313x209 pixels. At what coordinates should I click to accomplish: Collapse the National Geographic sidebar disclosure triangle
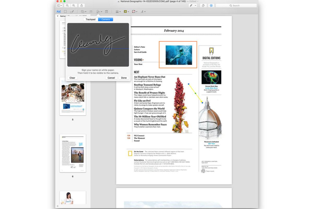tap(57, 16)
